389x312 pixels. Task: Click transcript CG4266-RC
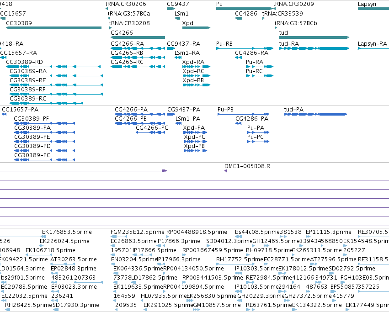pos(127,62)
